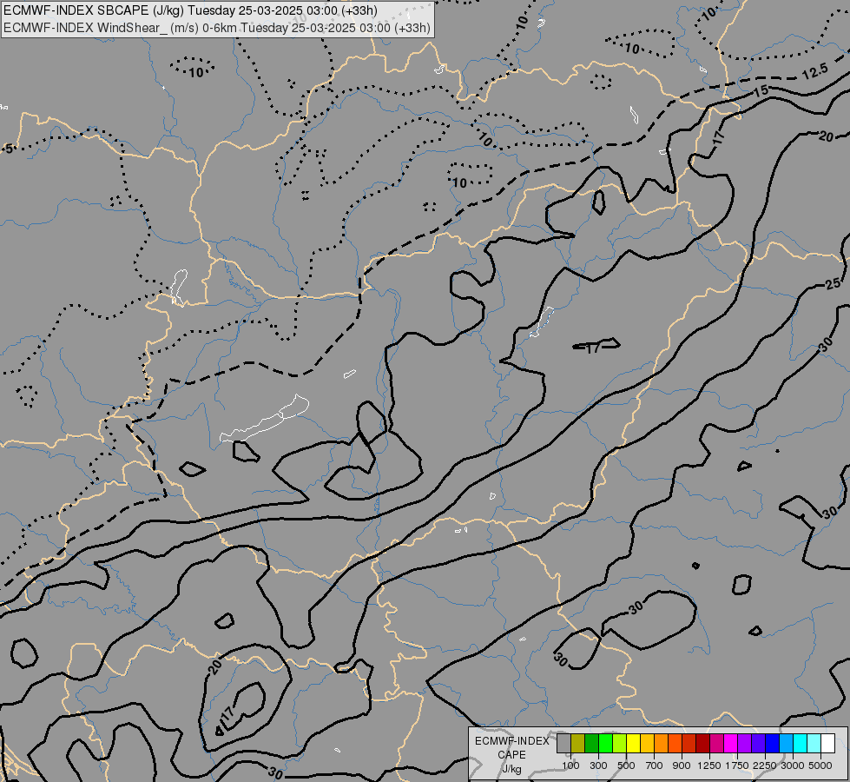Image resolution: width=850 pixels, height=782 pixels.
Task: Pick the pure yellow legend swatch
Action: (x=633, y=744)
